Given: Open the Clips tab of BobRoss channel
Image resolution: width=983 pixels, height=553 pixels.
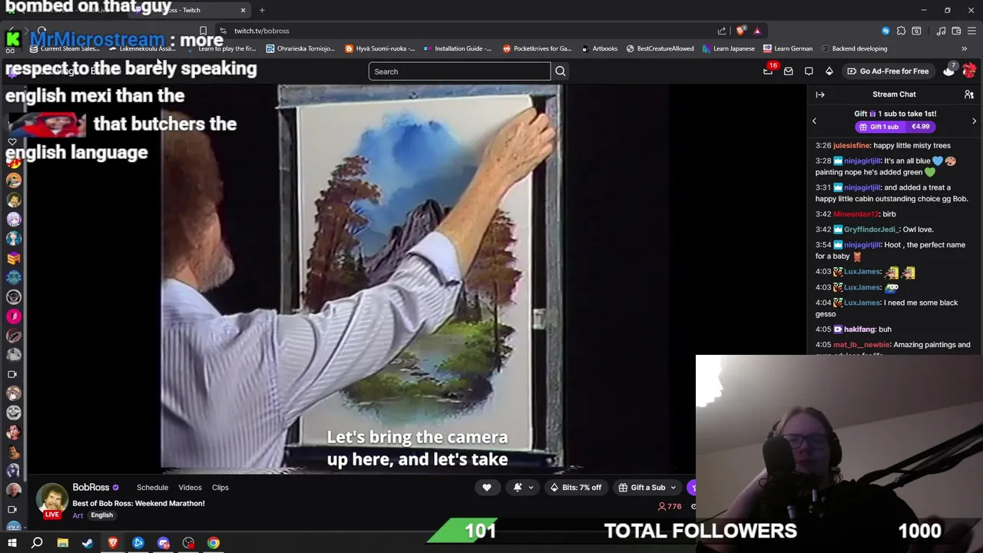Looking at the screenshot, I should pos(220,488).
